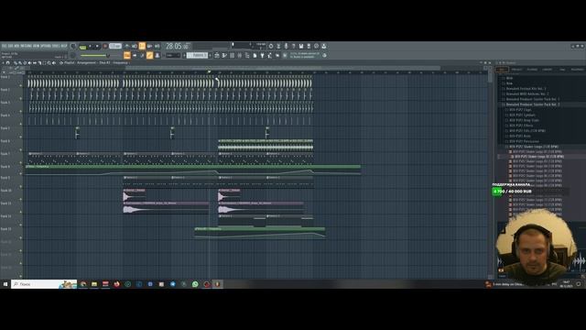Toggle the metronome icon

(x=127, y=46)
